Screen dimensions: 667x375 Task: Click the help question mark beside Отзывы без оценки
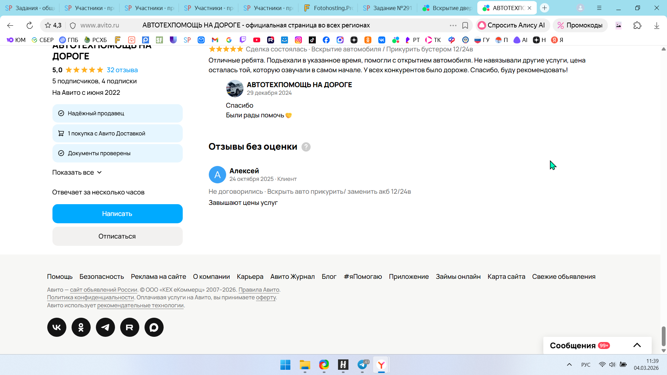(x=306, y=147)
